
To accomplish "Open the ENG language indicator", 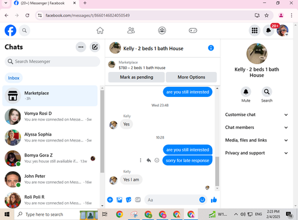I will pos(258,214).
